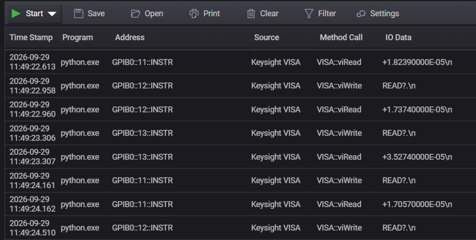Viewport: 476px width, 240px height.
Task: Select the +1.73740000E-05\n IO data cell
Action: click(417, 109)
